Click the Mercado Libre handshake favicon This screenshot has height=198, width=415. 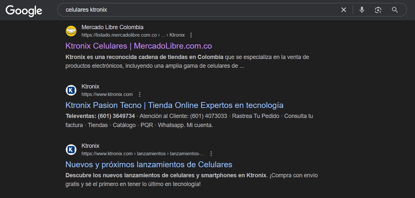71,31
